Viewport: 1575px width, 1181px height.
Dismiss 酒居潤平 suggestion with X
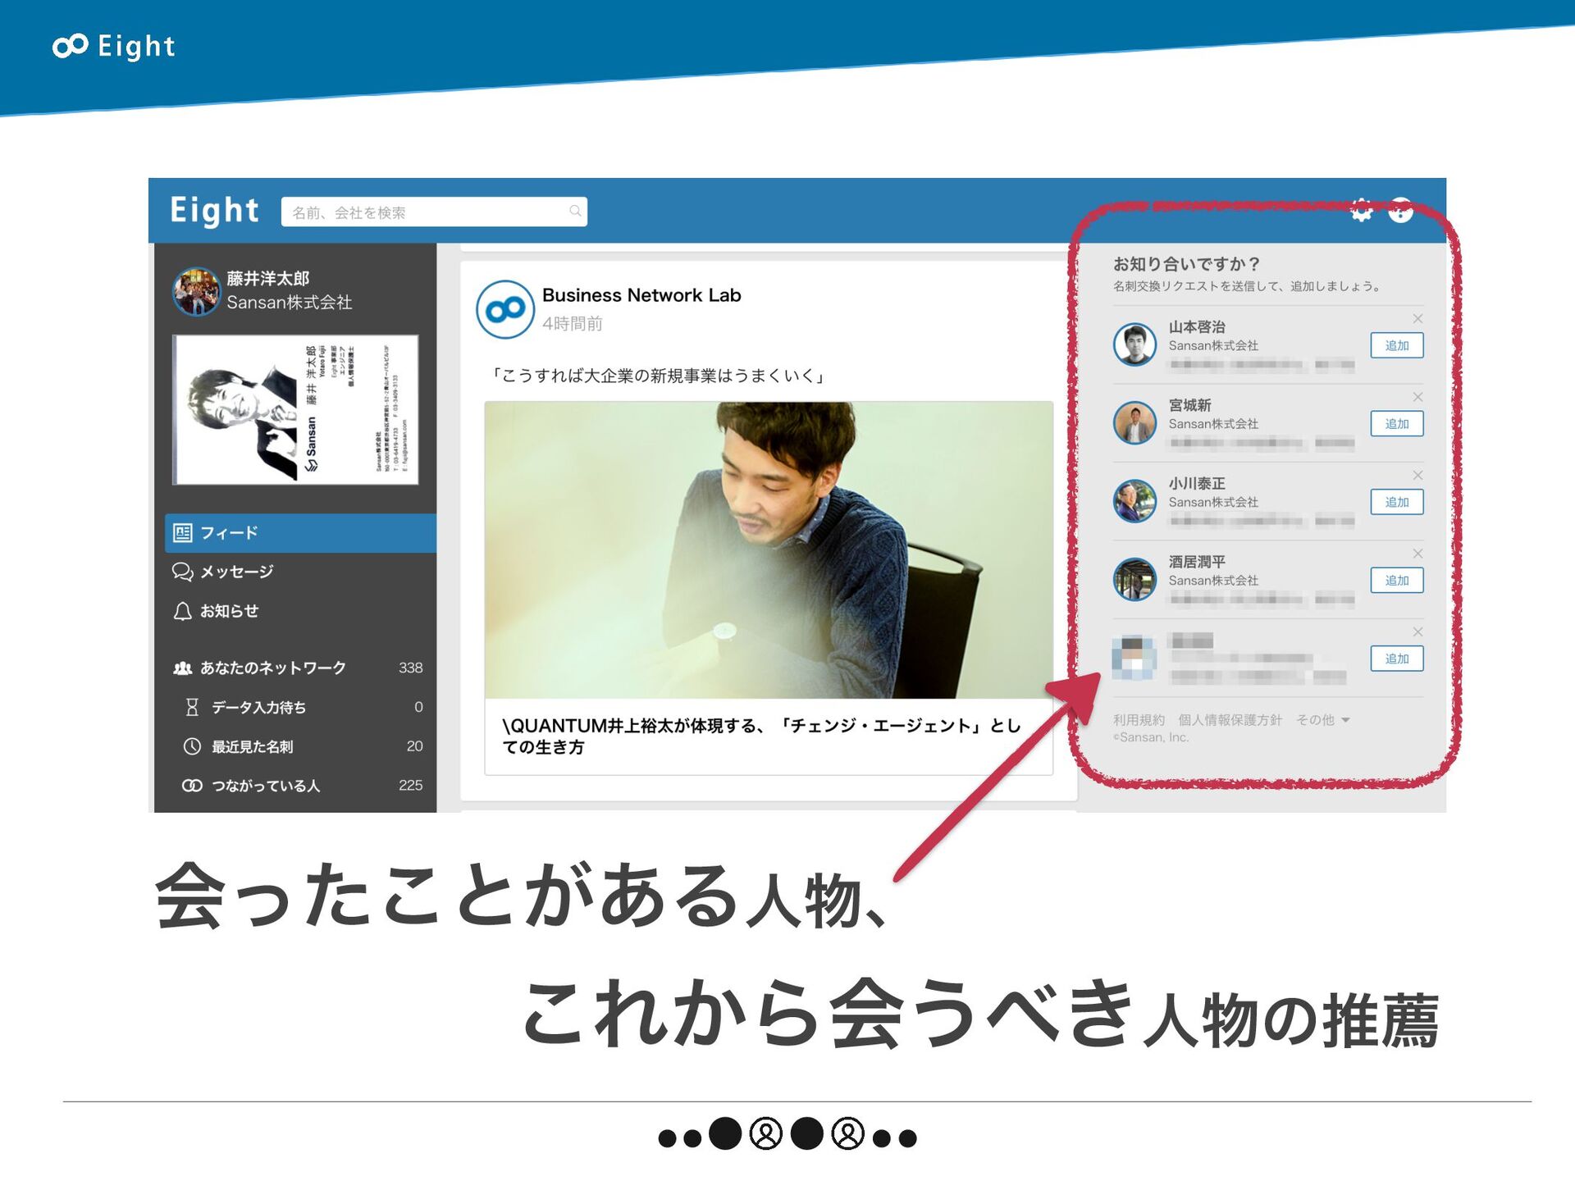pos(1417,554)
